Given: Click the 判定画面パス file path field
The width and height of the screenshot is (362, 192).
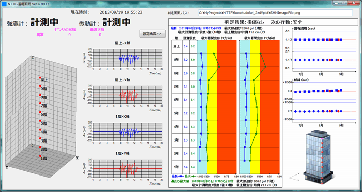Looking at the screenshot, I should [275, 13].
